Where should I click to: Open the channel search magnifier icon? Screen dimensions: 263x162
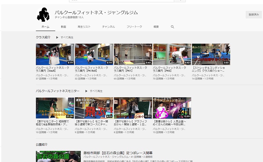pyautogui.click(x=172, y=27)
